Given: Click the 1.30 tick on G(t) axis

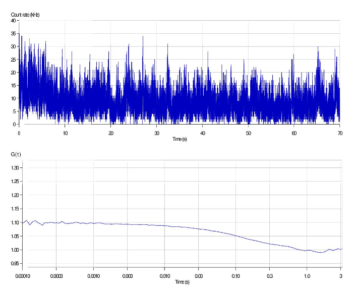Looking at the screenshot, I should (15, 168).
